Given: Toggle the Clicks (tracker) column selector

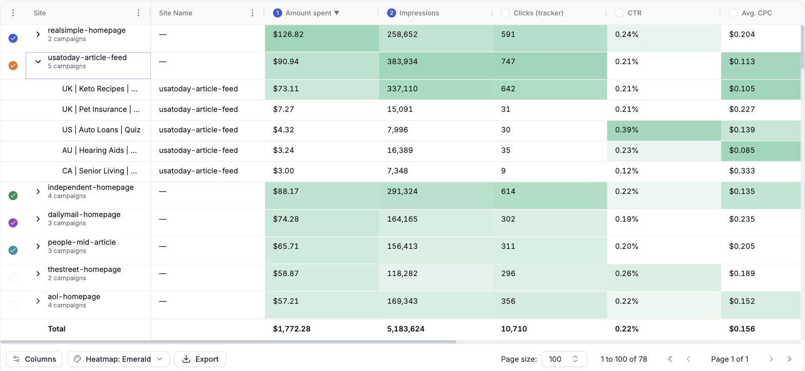Looking at the screenshot, I should pos(506,13).
